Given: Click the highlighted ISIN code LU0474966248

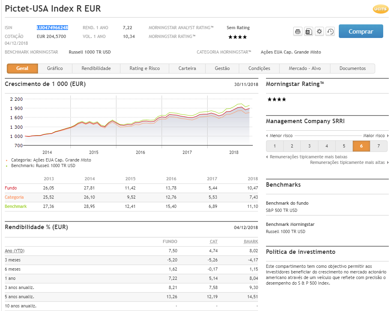Looking at the screenshot, I should (52, 28).
